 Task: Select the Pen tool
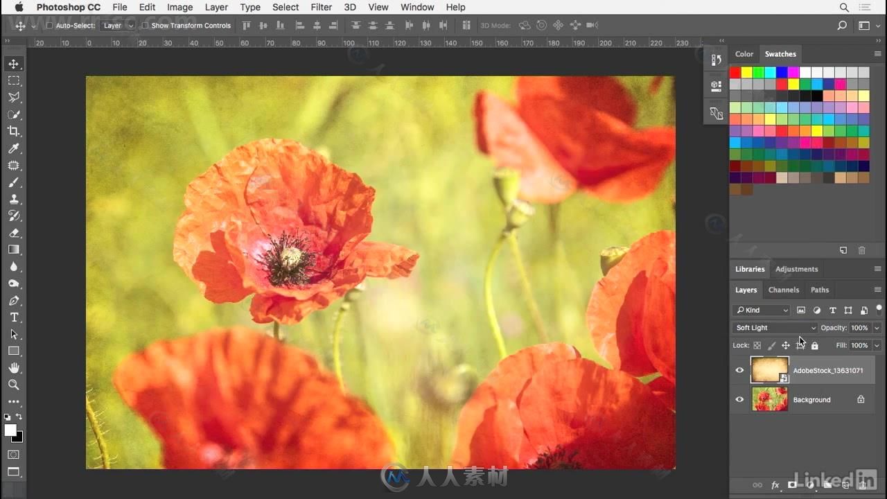click(14, 300)
